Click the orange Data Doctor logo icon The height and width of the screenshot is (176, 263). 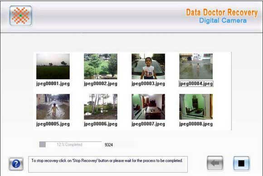20,15
